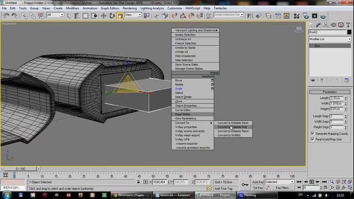Switch to the Hierarchy command panel tab
The width and height of the screenshot is (354, 199).
326,25
